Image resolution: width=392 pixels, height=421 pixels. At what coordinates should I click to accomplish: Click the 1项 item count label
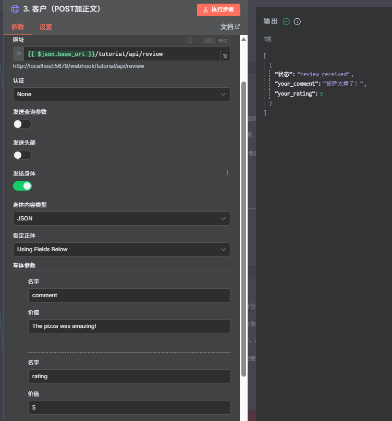267,39
